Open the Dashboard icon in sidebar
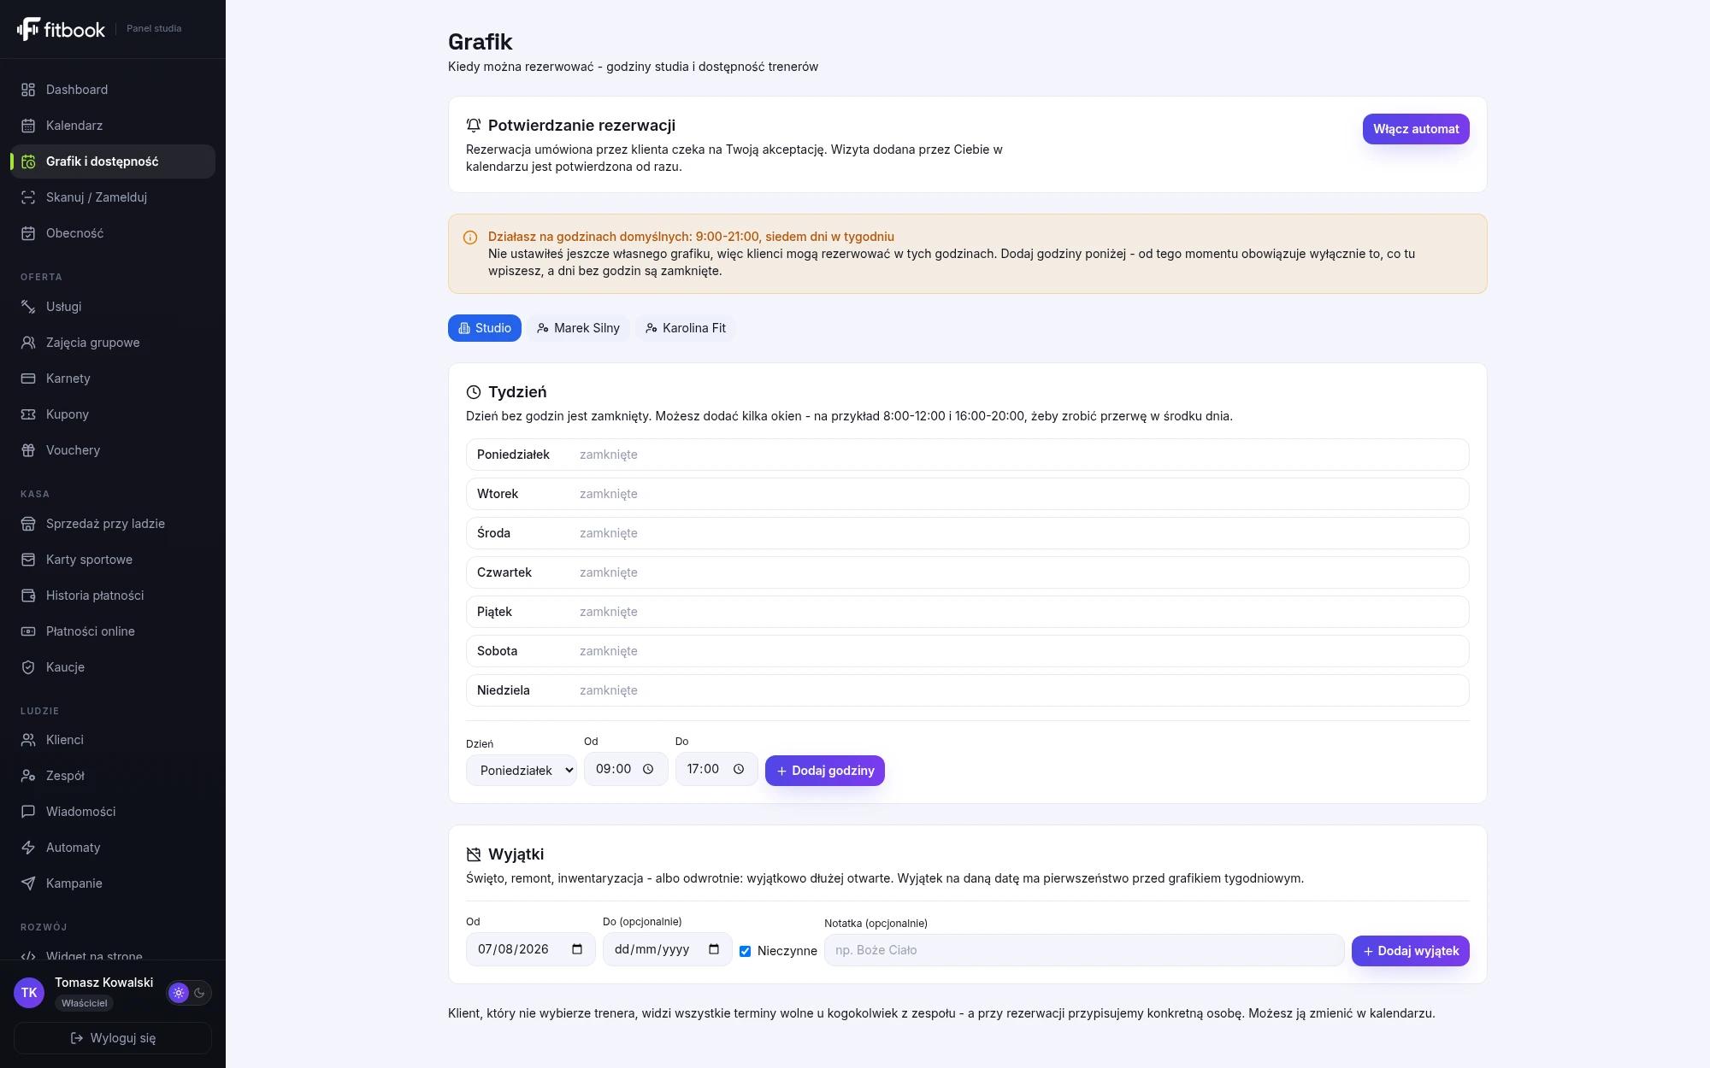1710x1068 pixels. pyautogui.click(x=28, y=90)
